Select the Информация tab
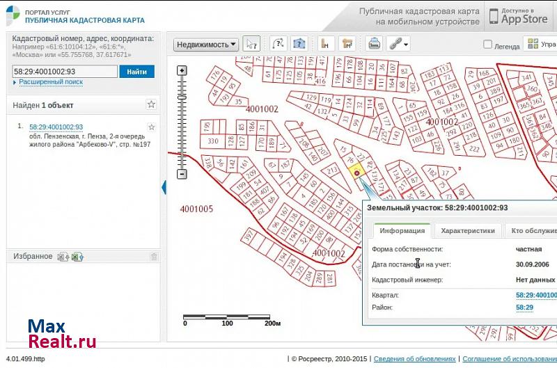557x368 pixels. 402,231
